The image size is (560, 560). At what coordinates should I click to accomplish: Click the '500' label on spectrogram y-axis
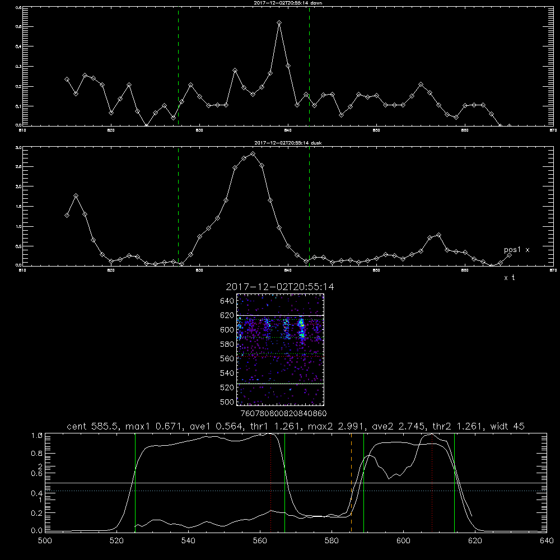[227, 402]
